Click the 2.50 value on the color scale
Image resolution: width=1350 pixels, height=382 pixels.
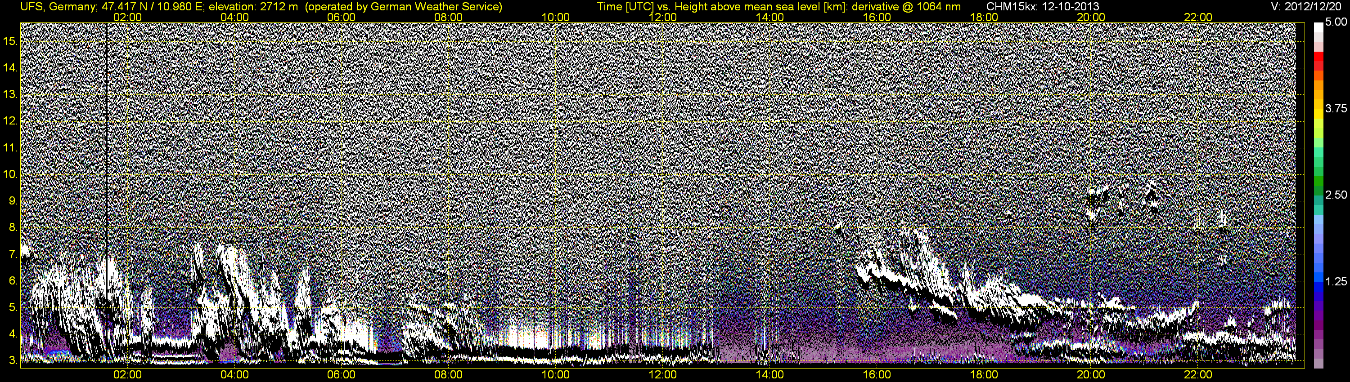click(x=1336, y=195)
